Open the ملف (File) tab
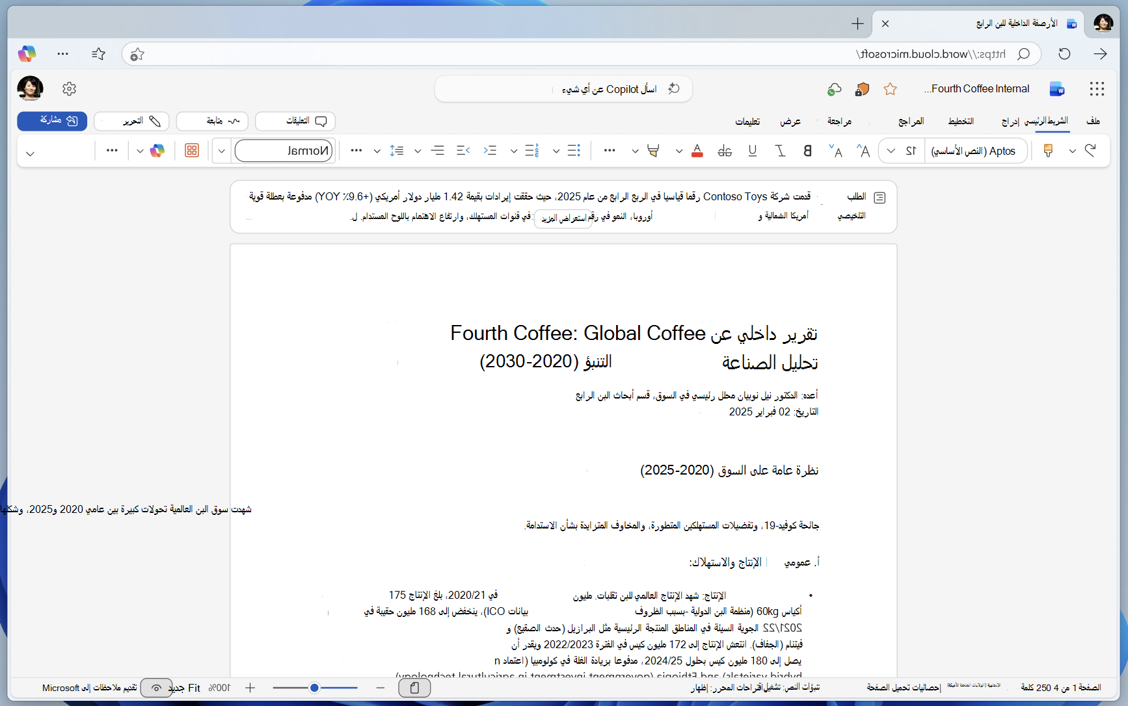 click(1093, 121)
